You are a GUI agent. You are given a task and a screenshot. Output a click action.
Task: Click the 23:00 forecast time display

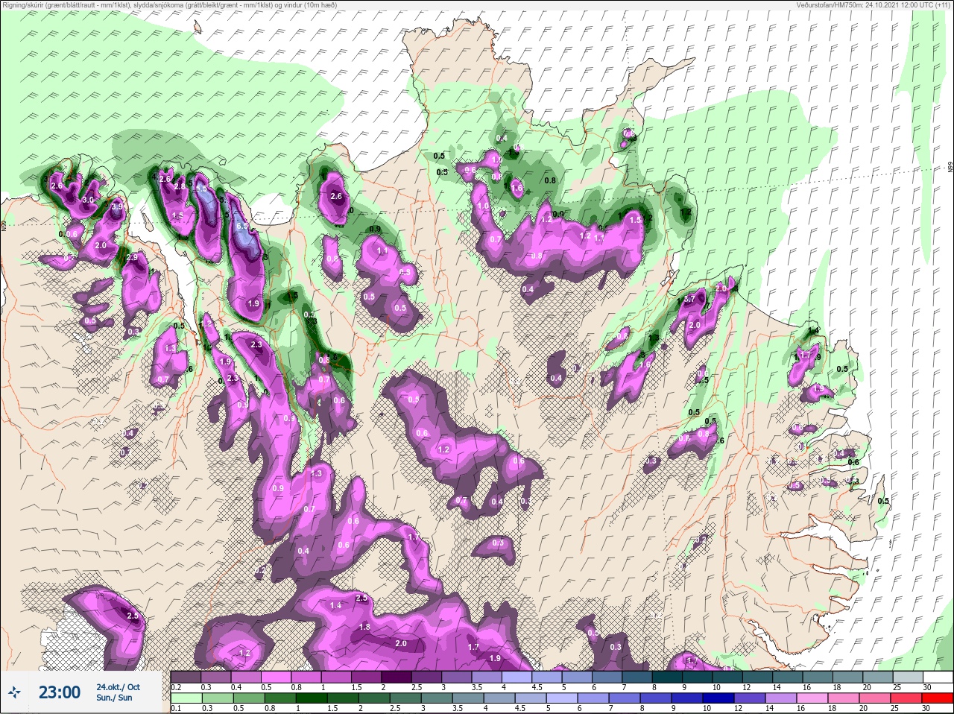(x=60, y=692)
